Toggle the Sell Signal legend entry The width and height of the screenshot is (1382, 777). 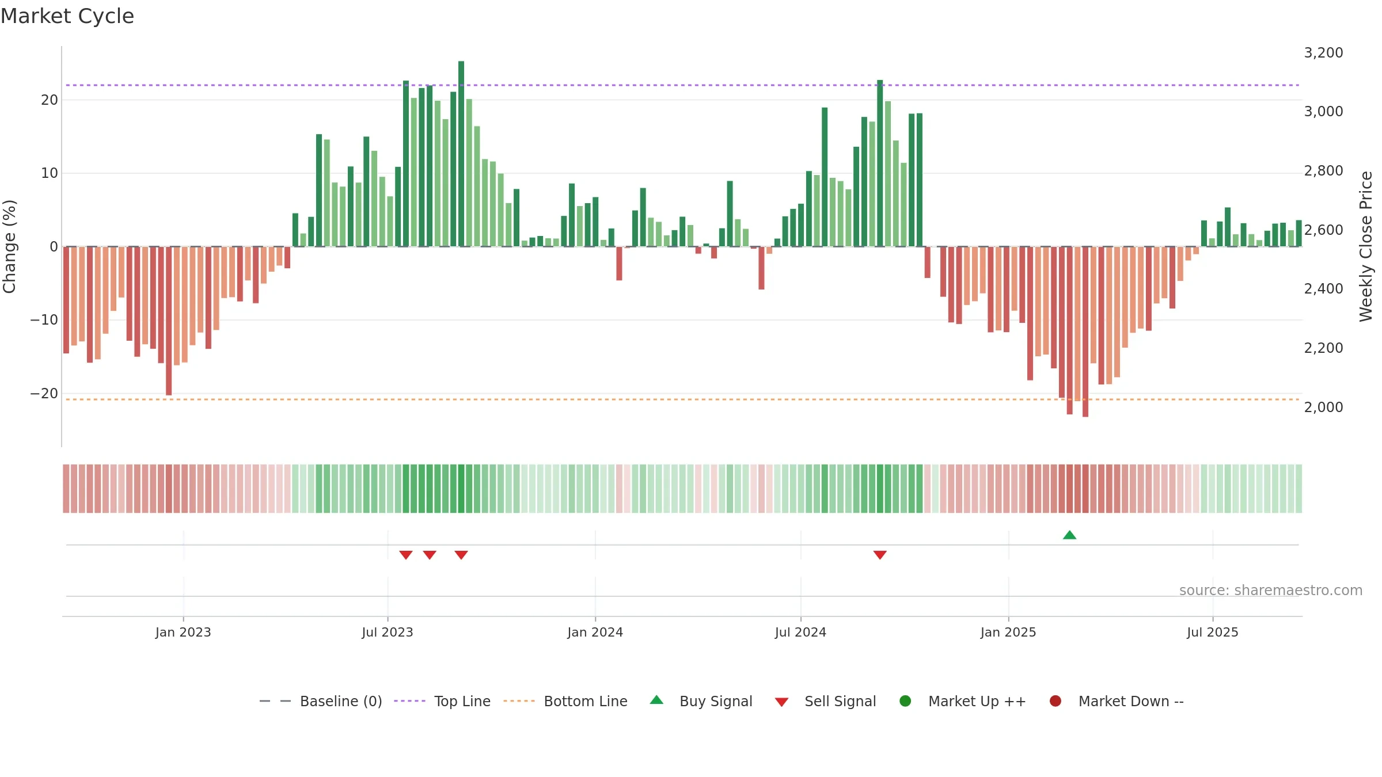coord(825,701)
